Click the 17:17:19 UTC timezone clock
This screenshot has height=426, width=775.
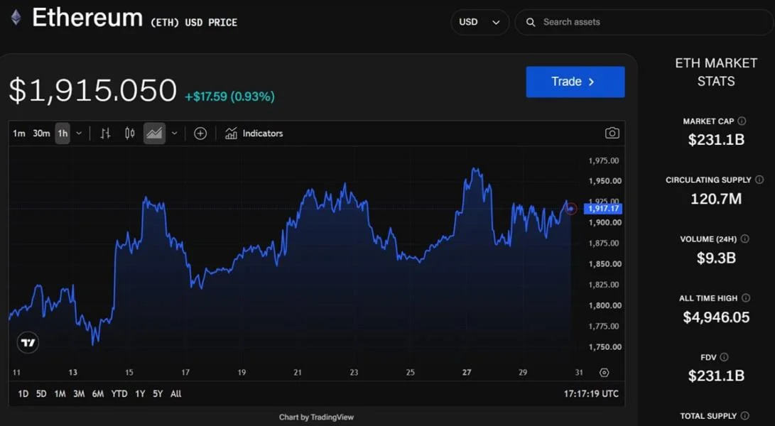click(591, 394)
